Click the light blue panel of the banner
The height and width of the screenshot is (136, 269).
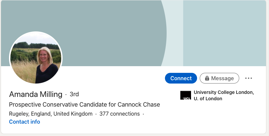[x=225, y=33]
